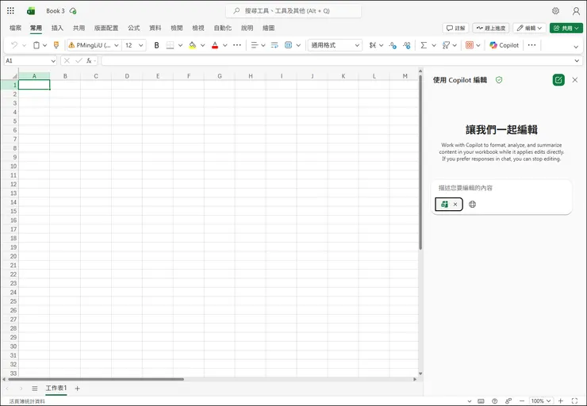Switch to the 檢視 tab
587x406 pixels.
(x=198, y=28)
